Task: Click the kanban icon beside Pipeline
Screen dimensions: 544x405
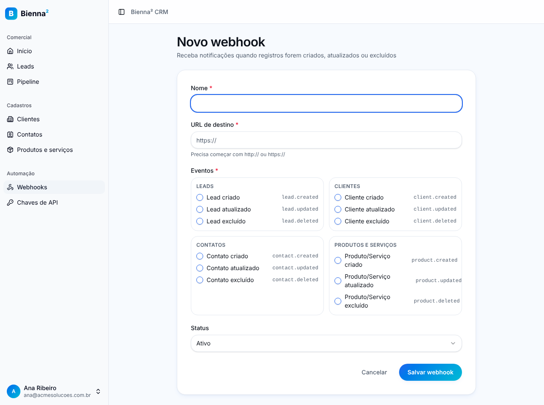Action: point(10,82)
